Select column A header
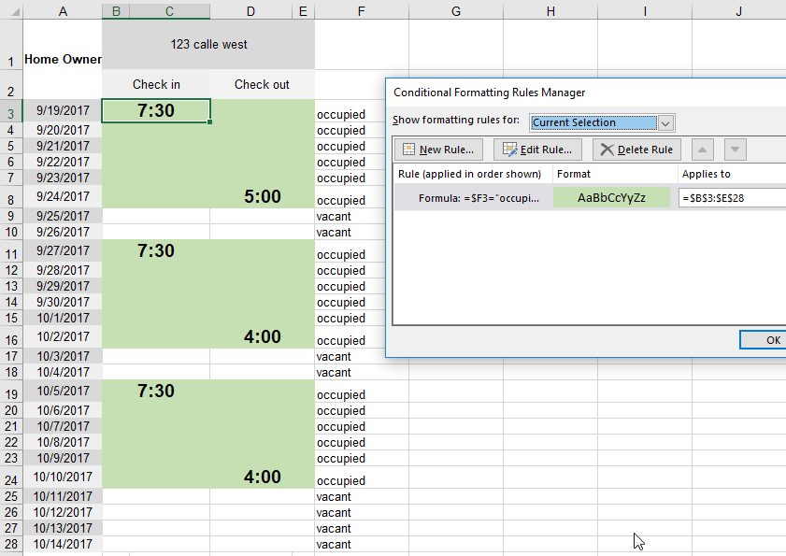Image resolution: width=786 pixels, height=556 pixels. [x=63, y=11]
